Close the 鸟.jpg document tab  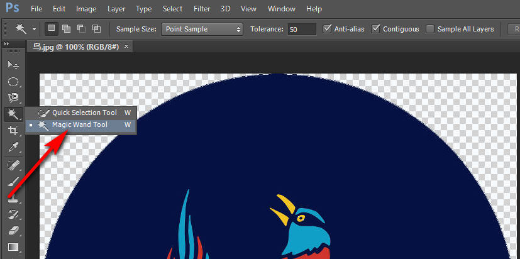126,47
